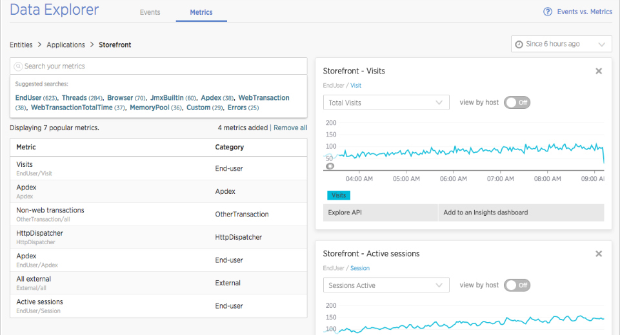Select the Threads suggested search

[x=74, y=97]
